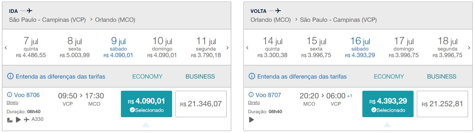Select the Business fare R$ 21.252,81
This screenshot has width=475, height=133.
coord(442,104)
